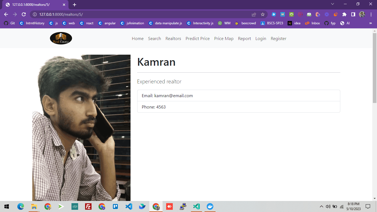The image size is (377, 212).
Task: Open the Register nav link
Action: pos(278,39)
